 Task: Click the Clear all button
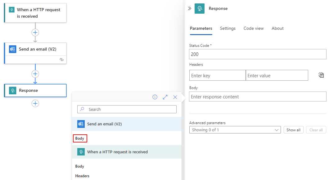click(x=316, y=130)
